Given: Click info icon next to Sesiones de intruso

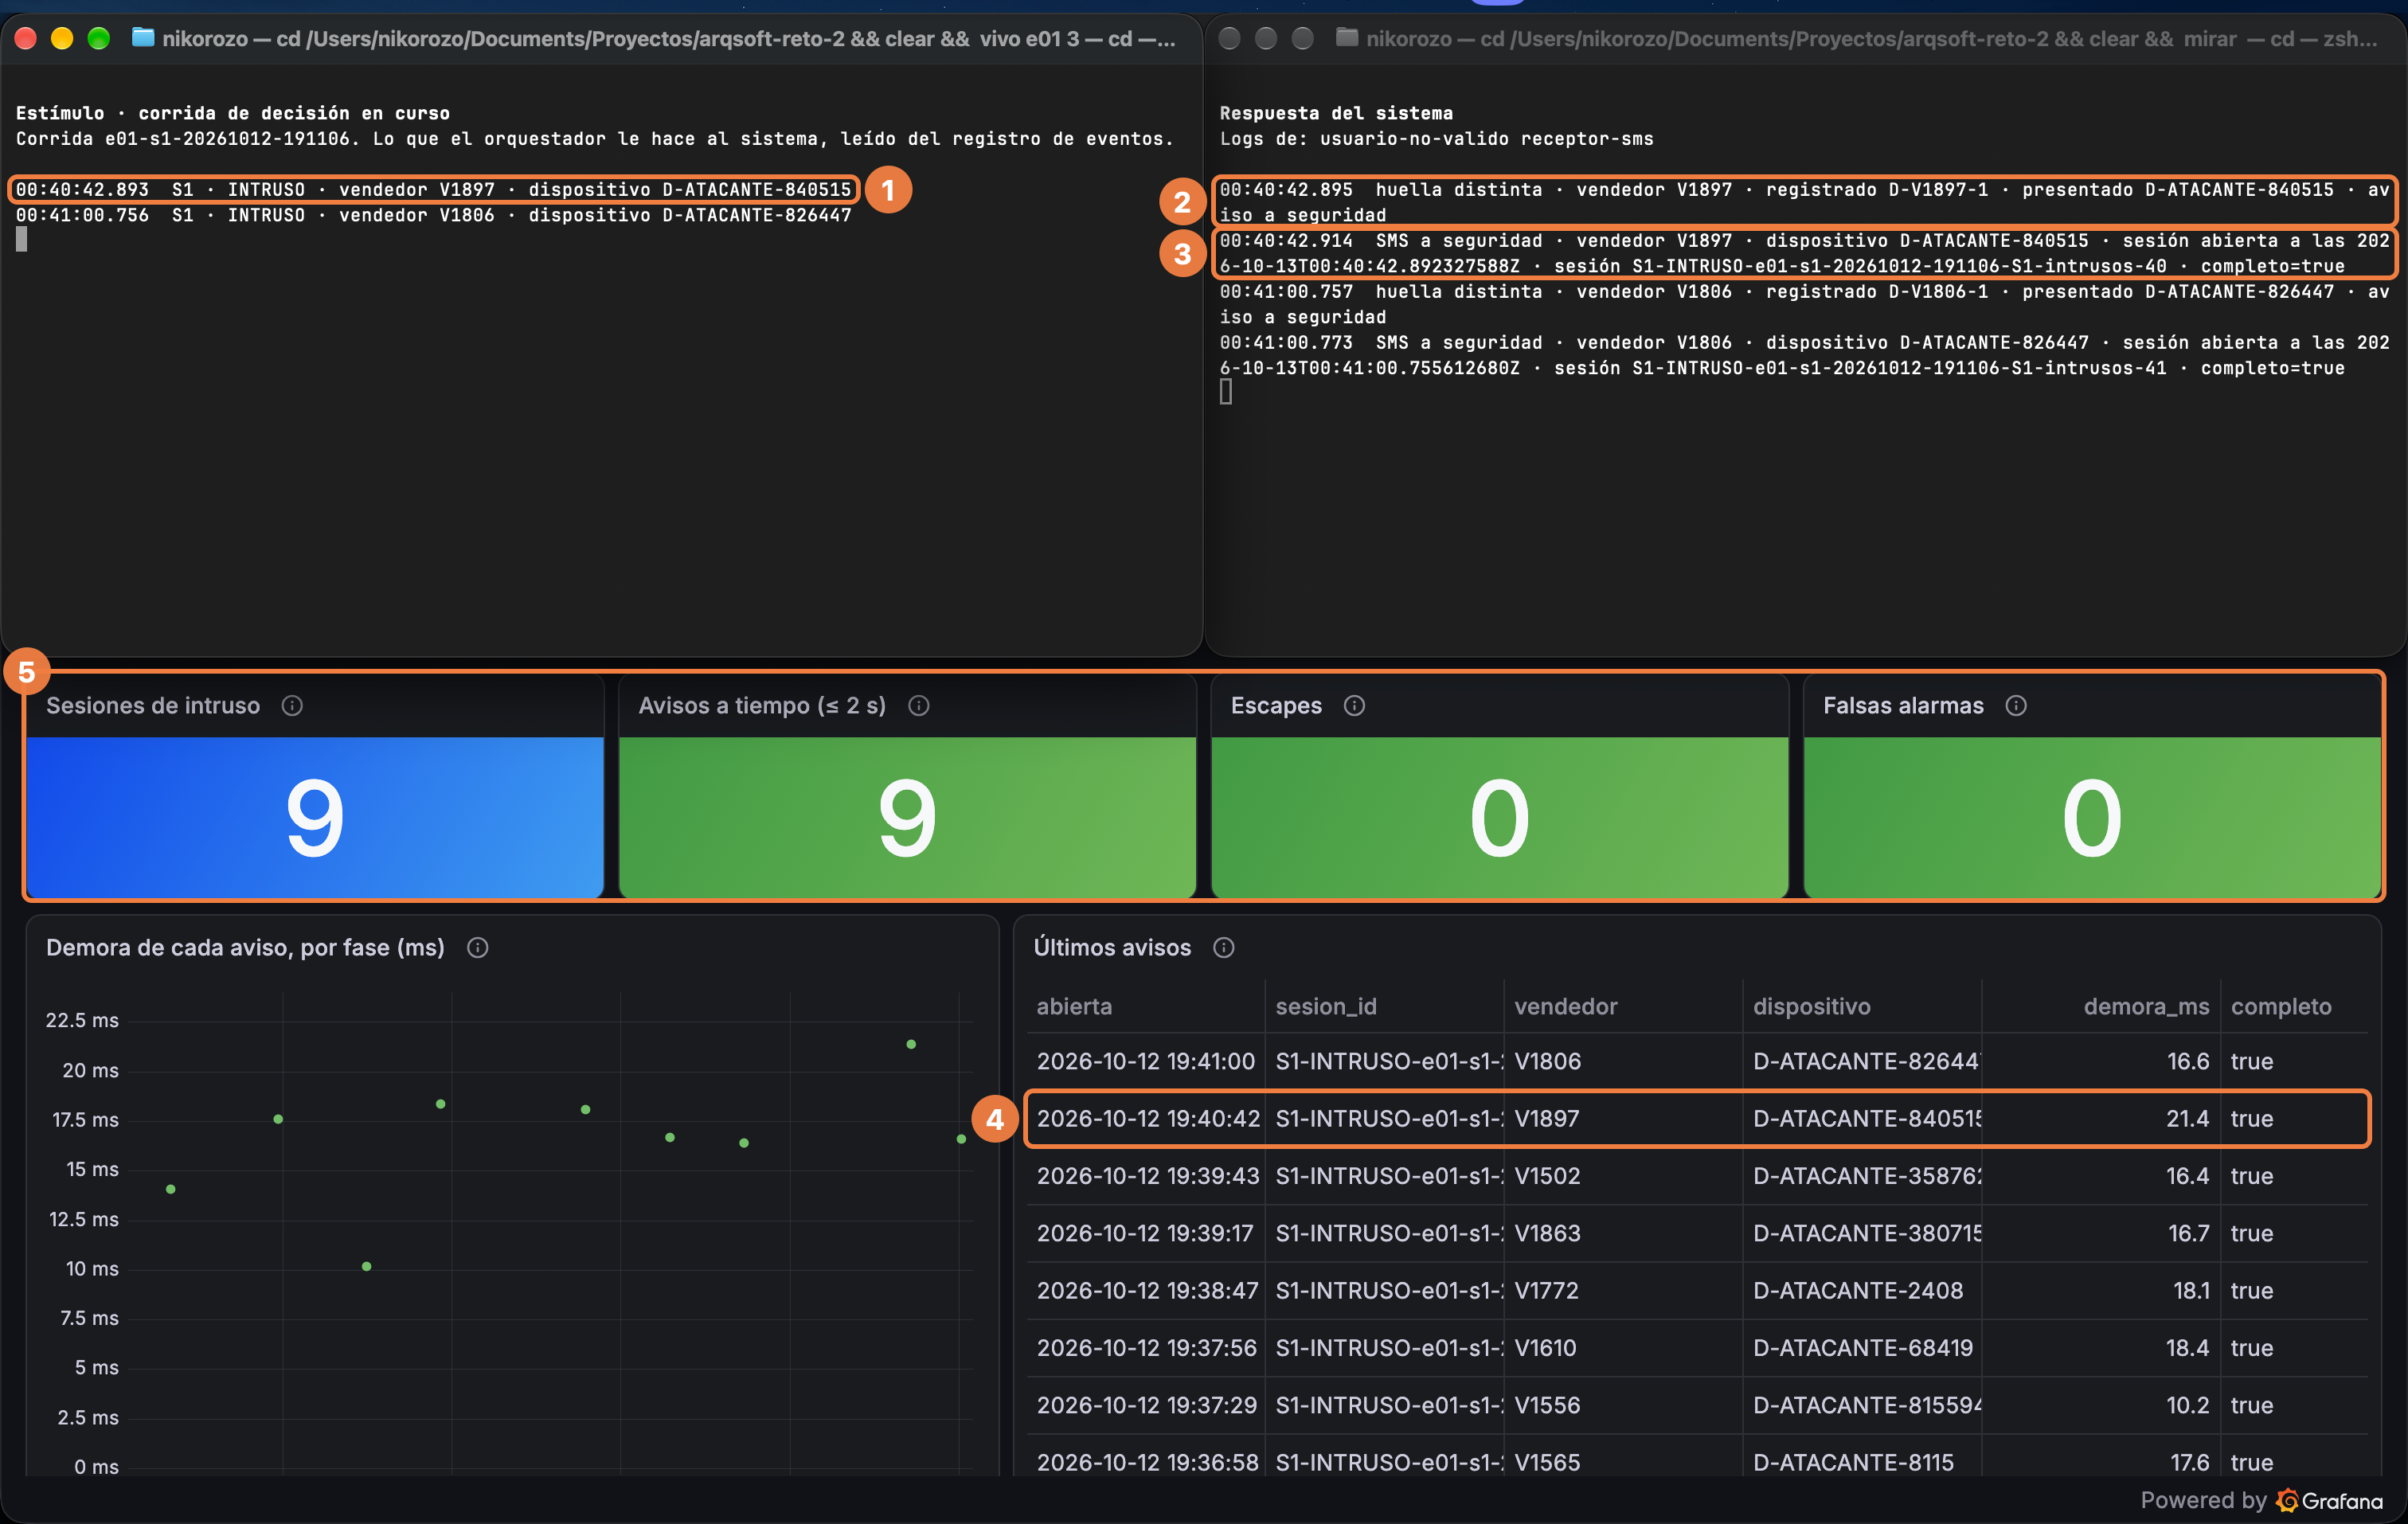Looking at the screenshot, I should [x=292, y=706].
